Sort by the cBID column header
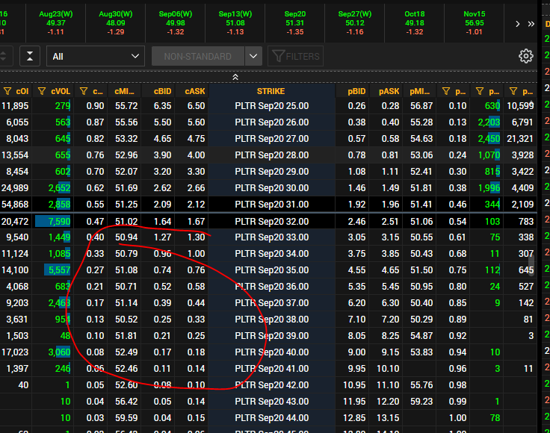550x433 pixels. click(x=162, y=91)
